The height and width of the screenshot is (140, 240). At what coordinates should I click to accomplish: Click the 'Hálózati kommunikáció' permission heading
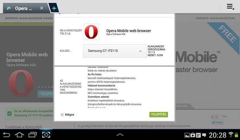tap(102, 86)
